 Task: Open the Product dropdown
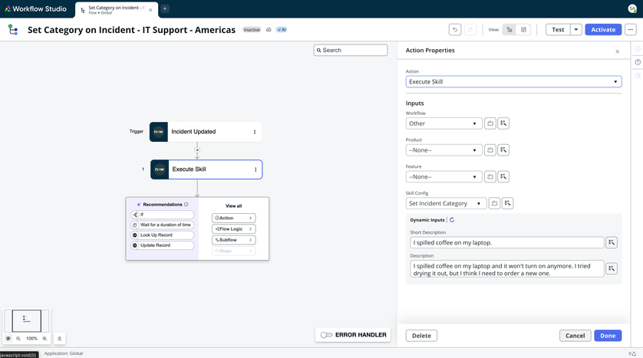click(444, 150)
